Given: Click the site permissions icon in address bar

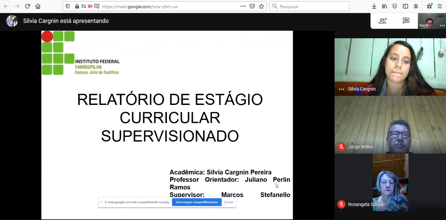Looking at the screenshot, I should point(84,6).
